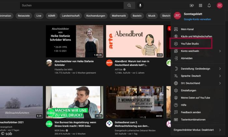The height and width of the screenshot is (137, 228).
Task: Open the ARTEde channel avatar
Action: (x=109, y=63)
